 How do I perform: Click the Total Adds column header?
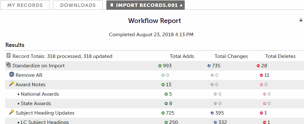click(x=182, y=56)
